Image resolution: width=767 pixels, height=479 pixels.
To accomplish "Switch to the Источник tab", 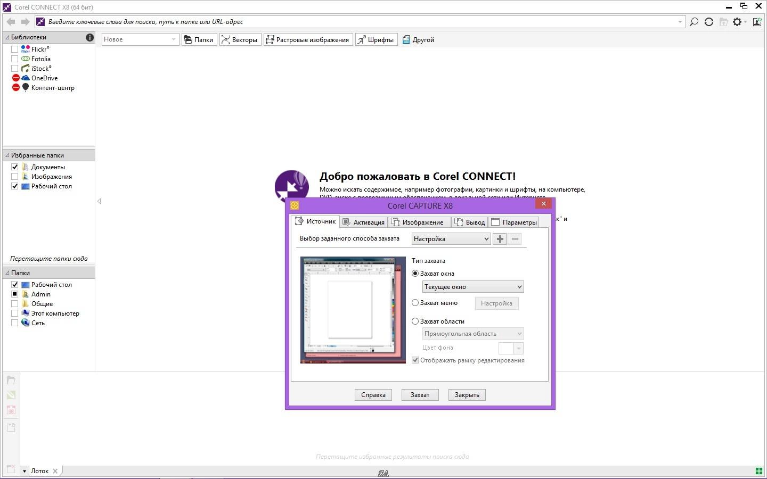I will pyautogui.click(x=315, y=221).
